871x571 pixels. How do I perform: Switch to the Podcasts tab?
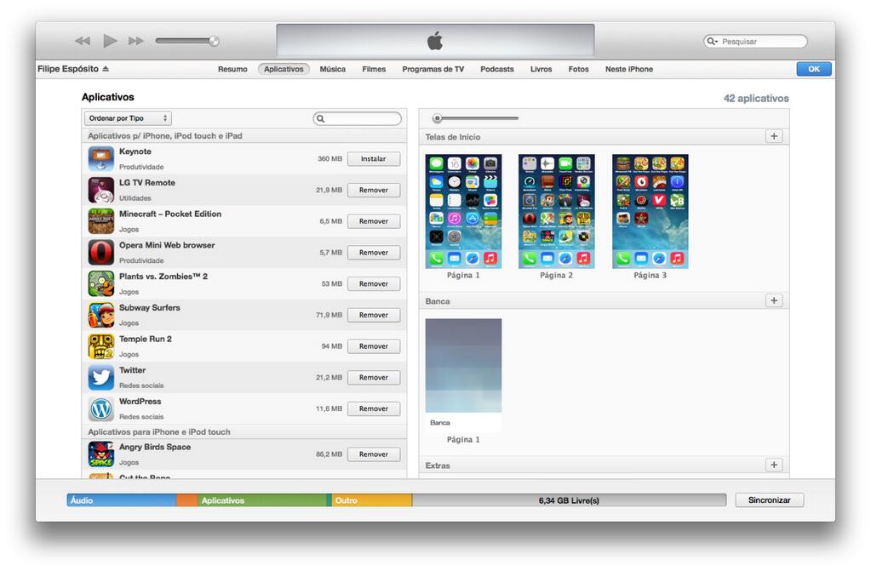tap(497, 70)
